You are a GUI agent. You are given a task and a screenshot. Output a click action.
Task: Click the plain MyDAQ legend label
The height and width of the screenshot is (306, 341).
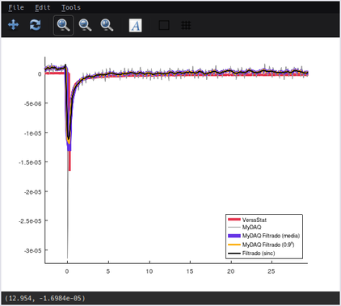251,228
